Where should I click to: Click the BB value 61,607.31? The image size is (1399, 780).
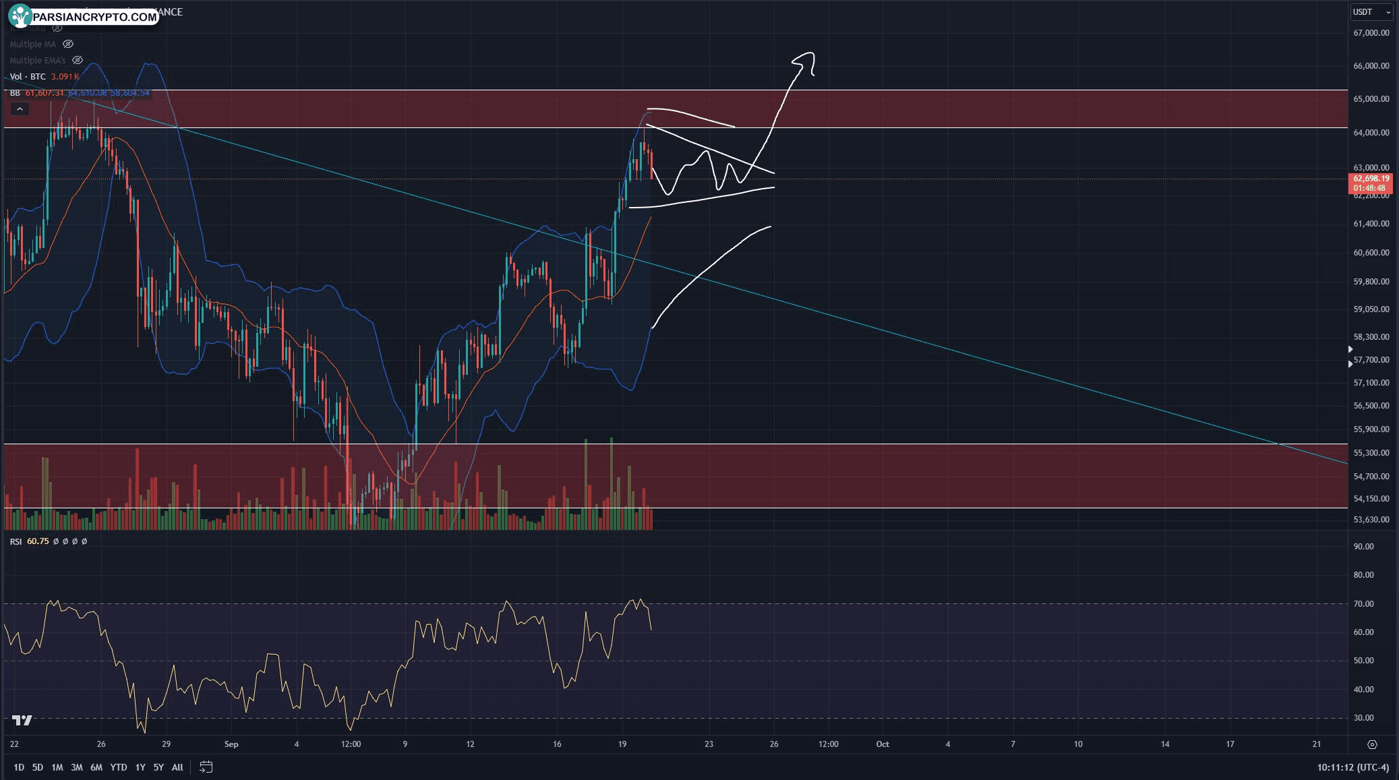(x=45, y=92)
